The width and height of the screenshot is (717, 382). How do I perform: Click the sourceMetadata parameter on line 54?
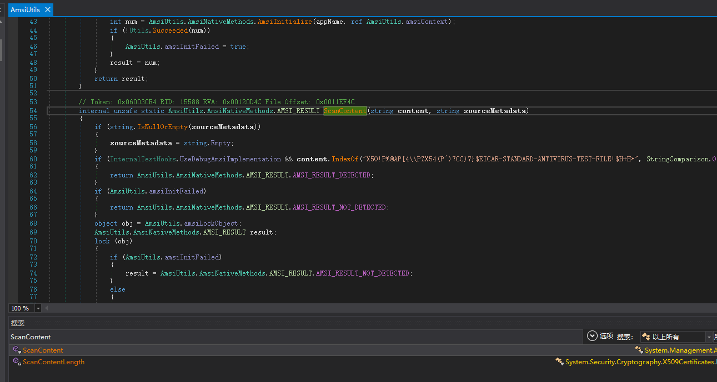pyautogui.click(x=494, y=111)
